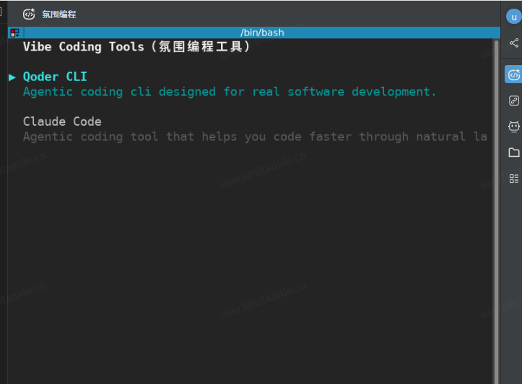Click the vibe coding icon in title bar
The width and height of the screenshot is (522, 384).
coord(29,14)
